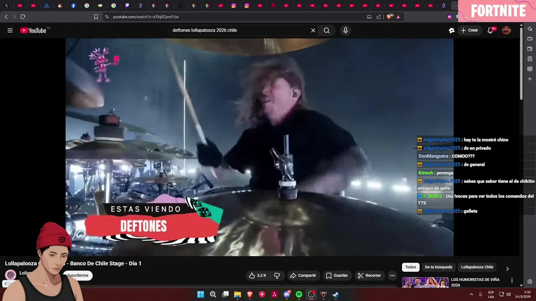Click the address bar cast screen icon
The height and width of the screenshot is (301, 536).
tap(369, 17)
